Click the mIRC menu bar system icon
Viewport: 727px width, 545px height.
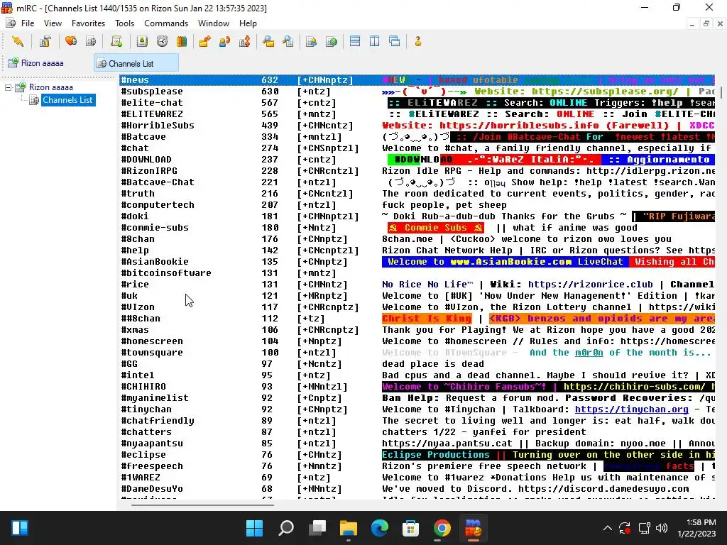pyautogui.click(x=10, y=23)
